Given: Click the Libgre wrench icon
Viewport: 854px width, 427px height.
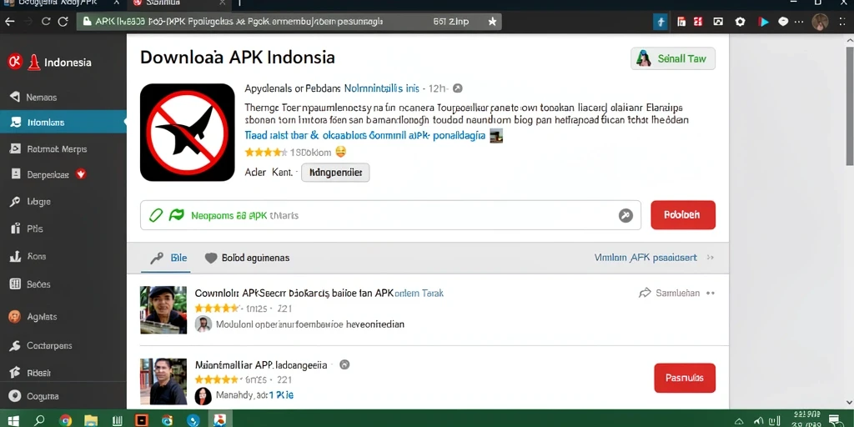Looking at the screenshot, I should tap(15, 202).
